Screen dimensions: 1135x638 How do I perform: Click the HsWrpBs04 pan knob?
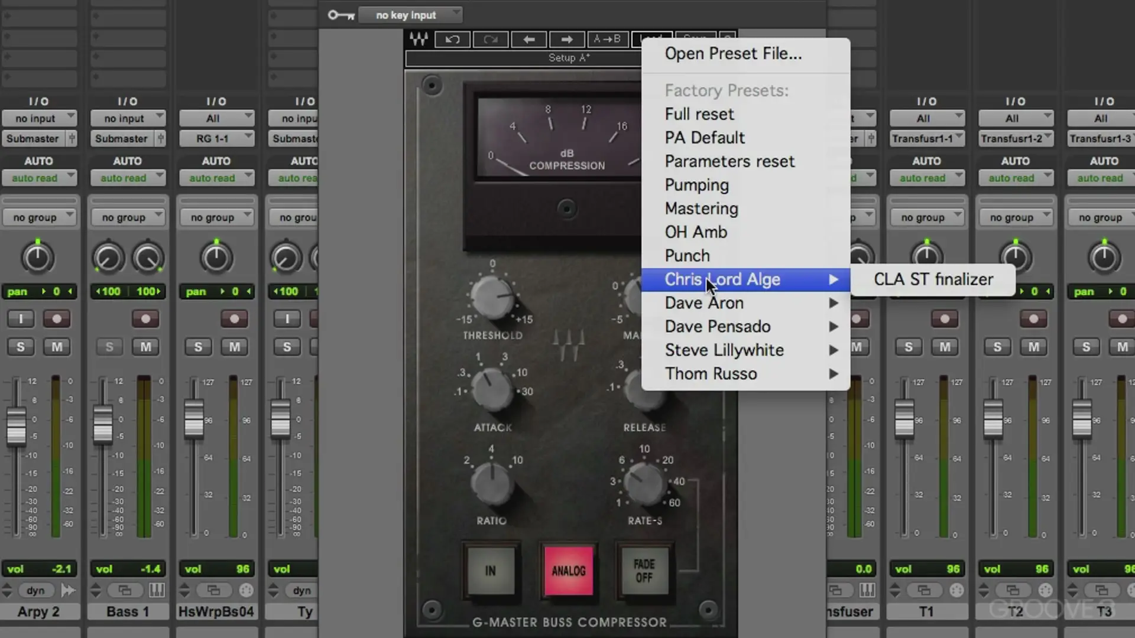pos(216,258)
